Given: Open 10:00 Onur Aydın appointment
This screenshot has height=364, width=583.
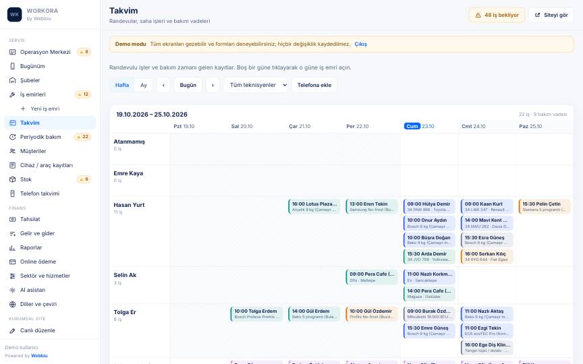Looking at the screenshot, I should (x=429, y=223).
